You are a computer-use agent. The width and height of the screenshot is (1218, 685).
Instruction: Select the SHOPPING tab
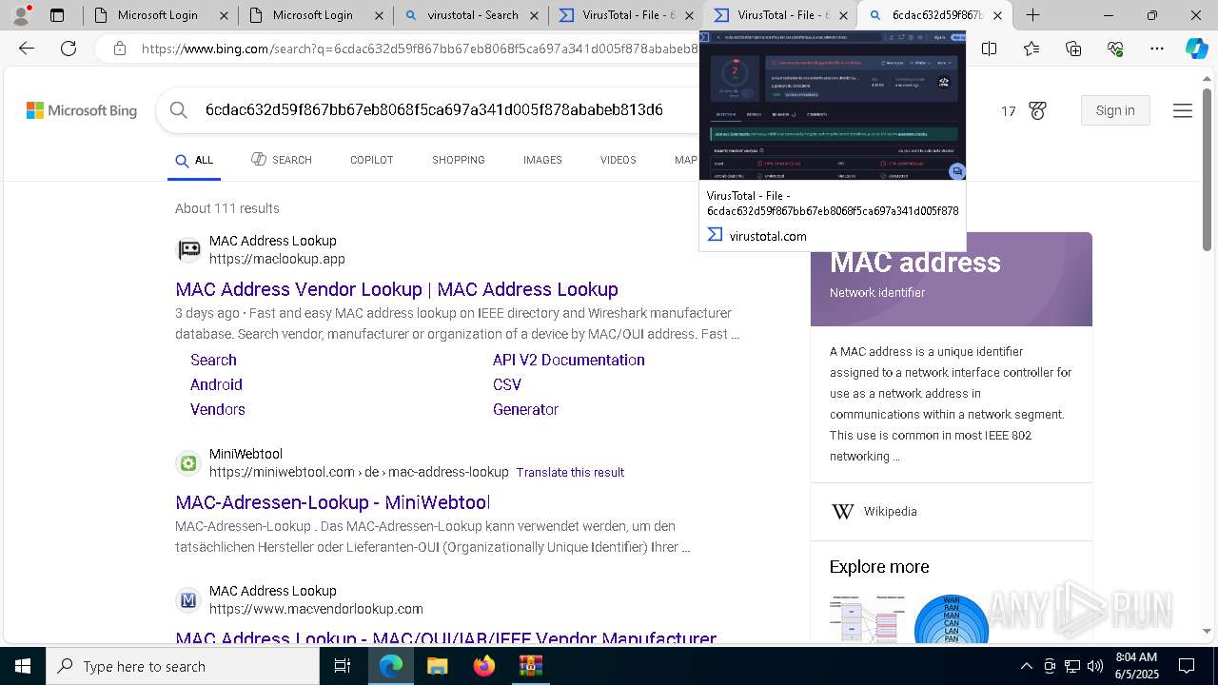(459, 160)
